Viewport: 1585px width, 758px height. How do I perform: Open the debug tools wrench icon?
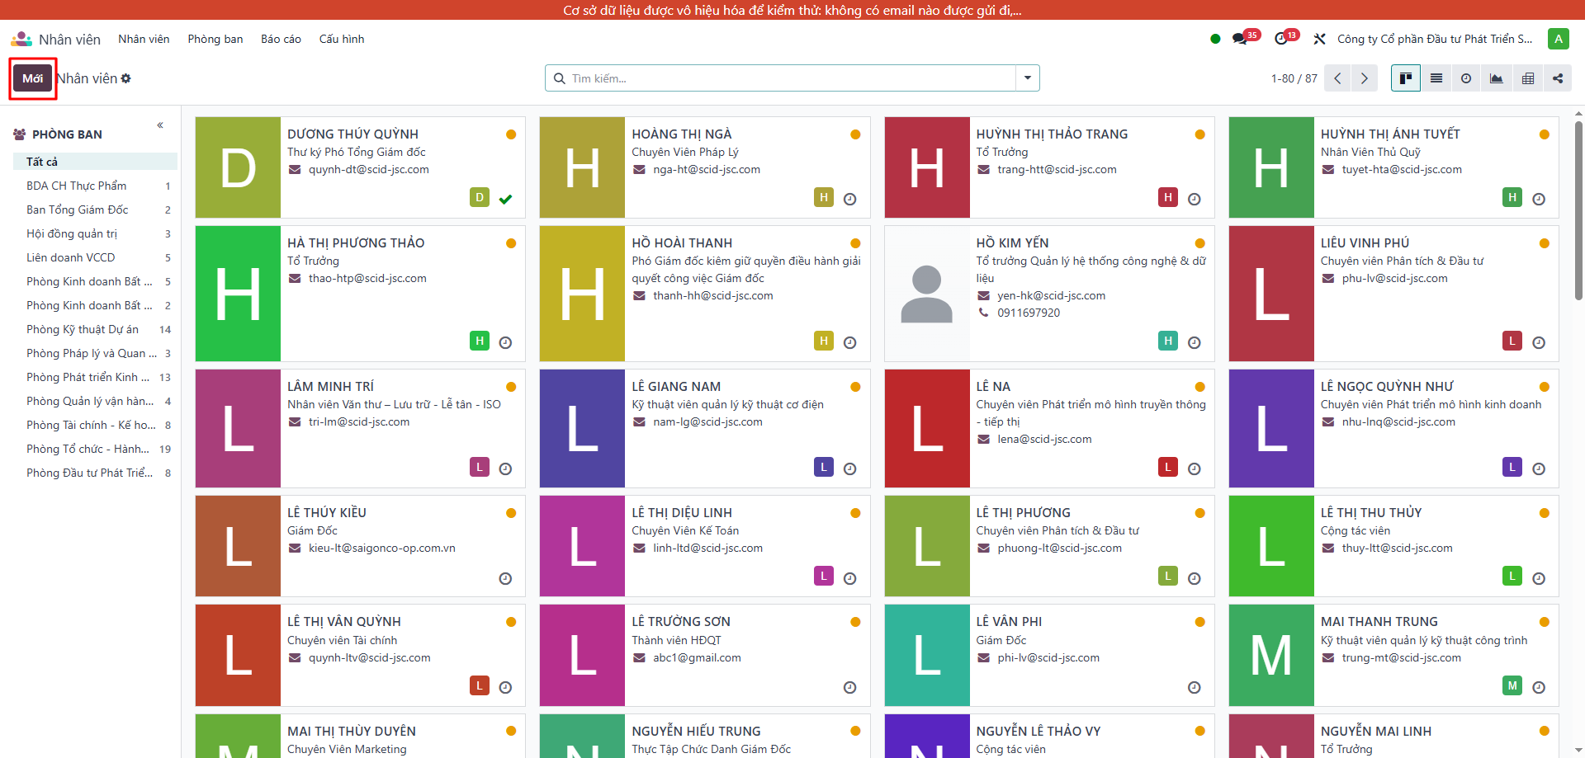(x=1319, y=39)
